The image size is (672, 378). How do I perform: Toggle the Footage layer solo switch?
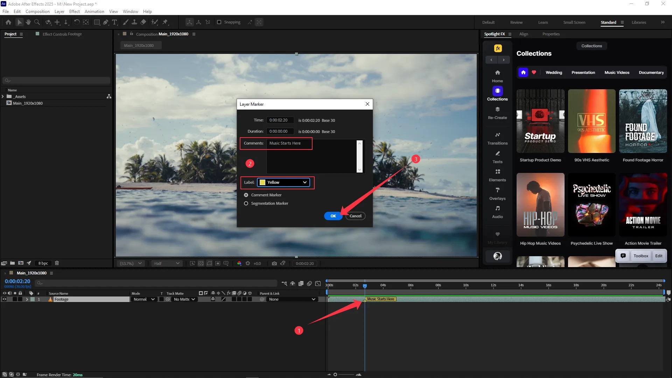click(x=15, y=299)
